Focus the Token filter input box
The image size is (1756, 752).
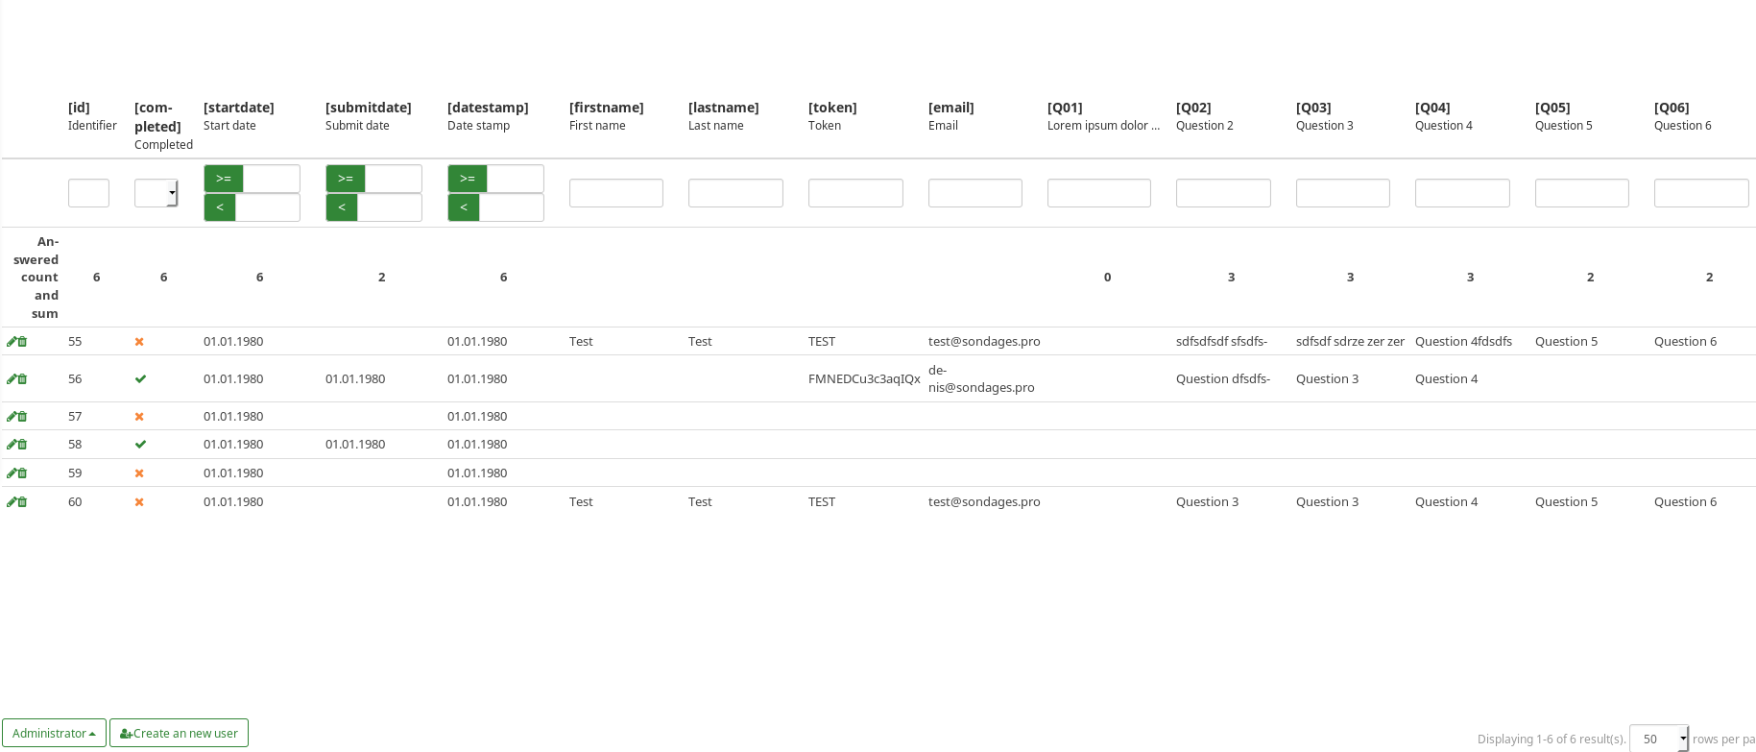pyautogui.click(x=854, y=193)
